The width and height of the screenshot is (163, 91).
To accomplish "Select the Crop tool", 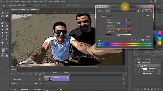I will pyautogui.click(x=2, y=20).
